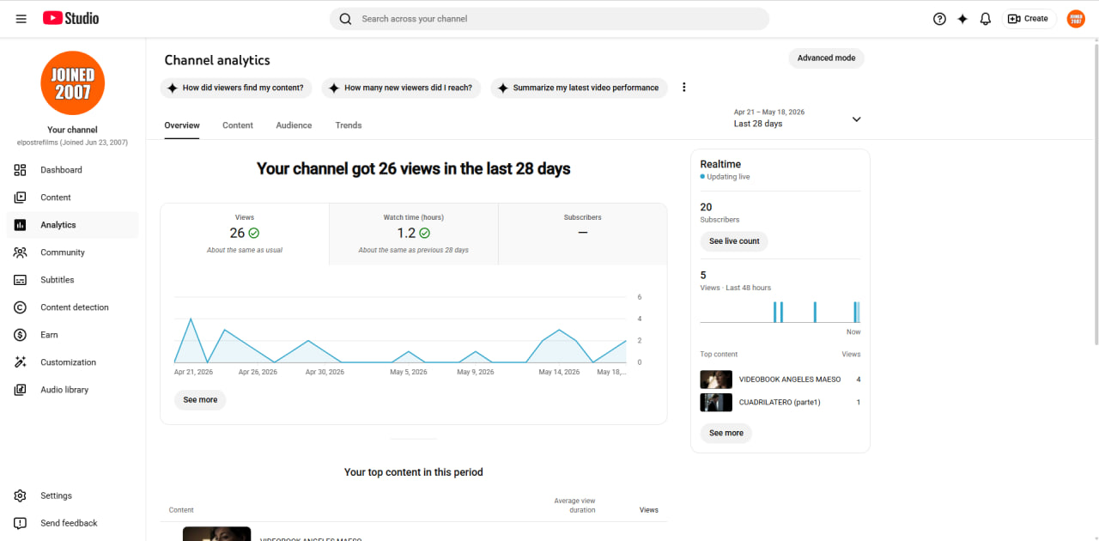Click the Settings gear icon
The height and width of the screenshot is (541, 1099).
tap(21, 495)
